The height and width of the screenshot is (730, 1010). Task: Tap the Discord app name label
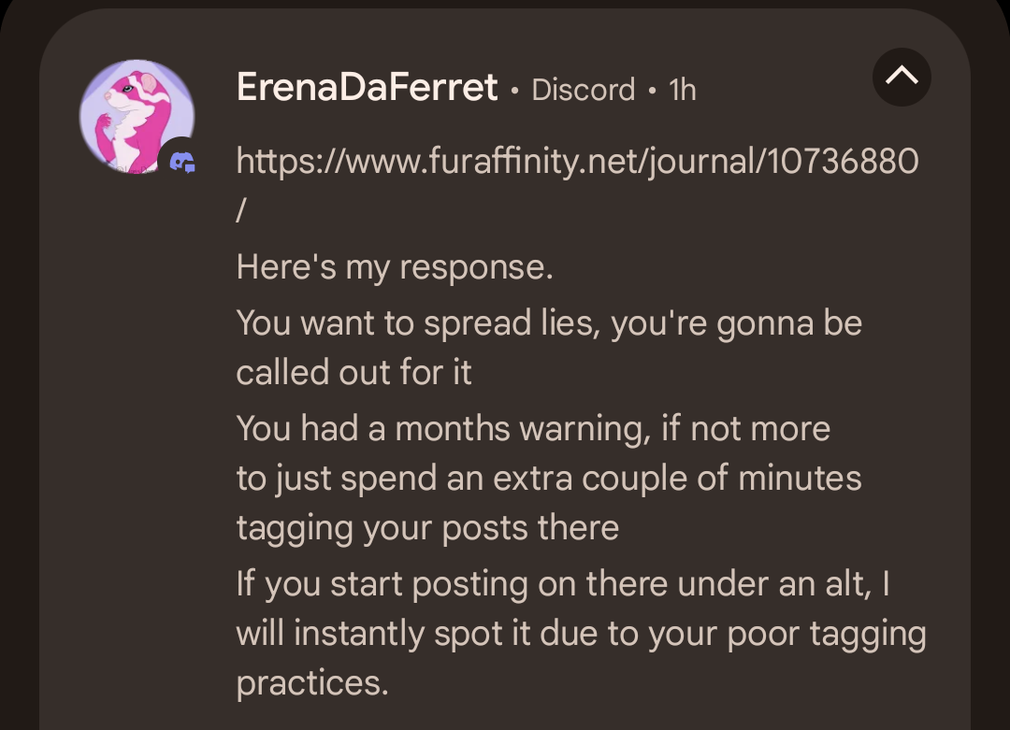[x=583, y=90]
